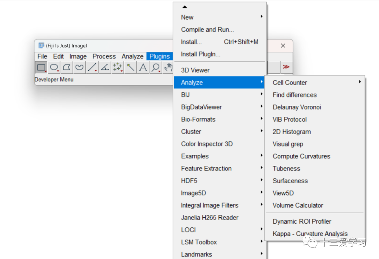Select the Oval selection tool
Screen dimensions: 379x259
coord(54,67)
